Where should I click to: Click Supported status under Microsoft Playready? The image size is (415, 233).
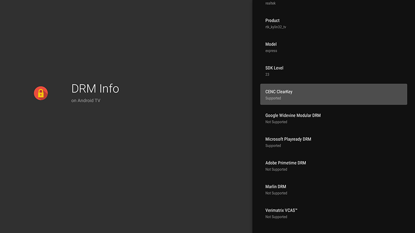tap(273, 146)
